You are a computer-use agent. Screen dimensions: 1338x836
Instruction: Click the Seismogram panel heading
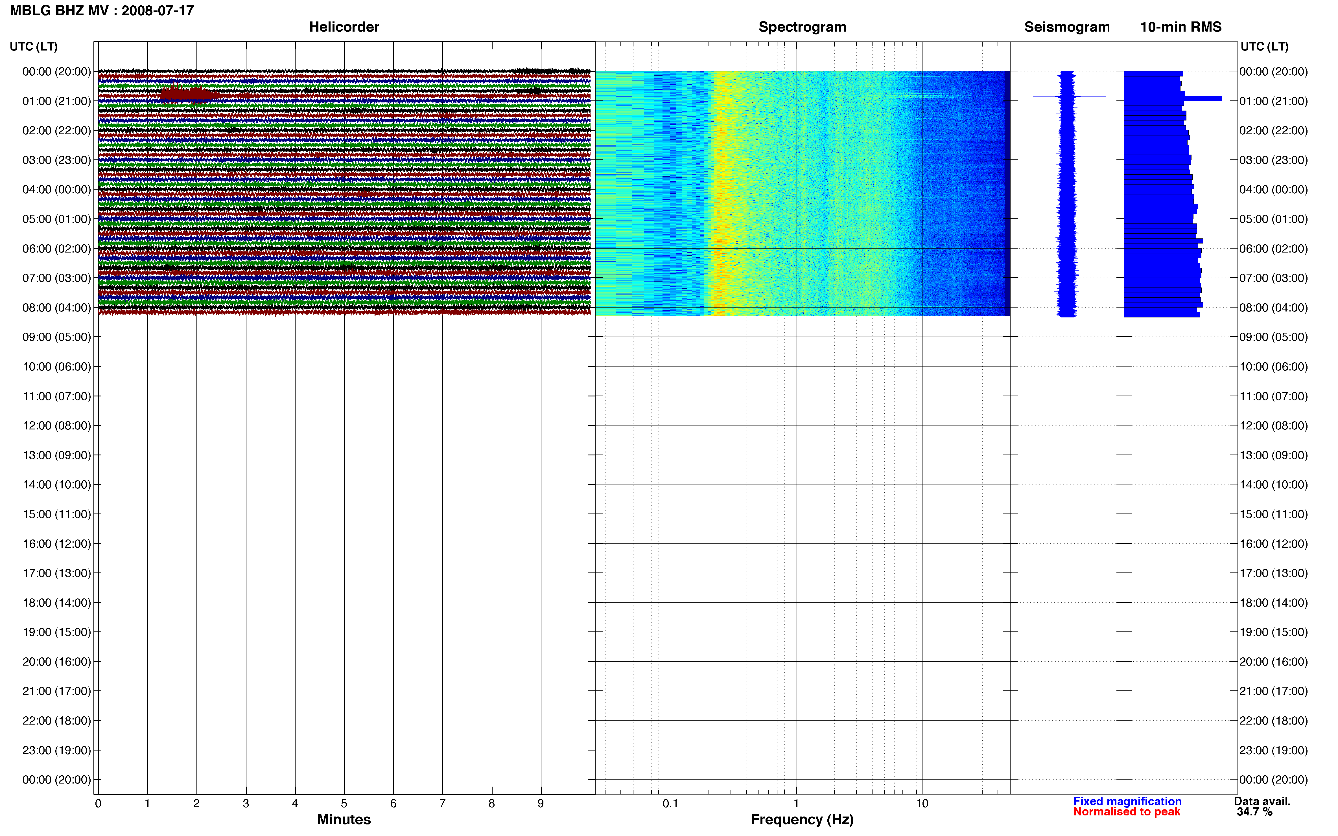[1066, 27]
